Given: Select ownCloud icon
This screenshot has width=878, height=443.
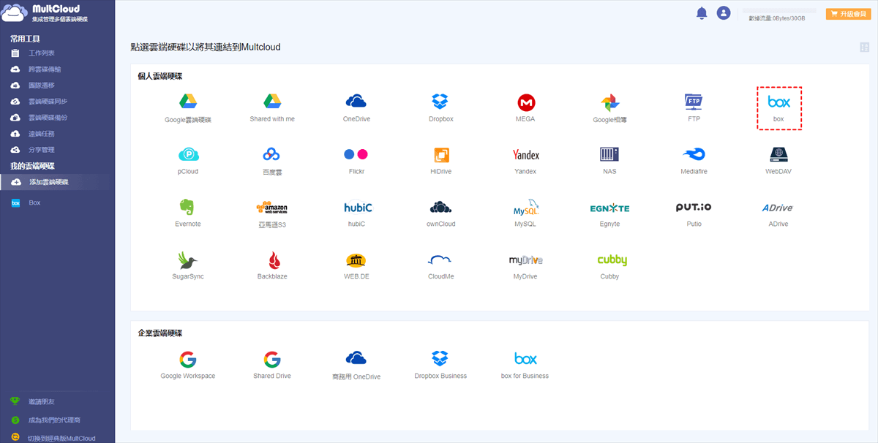Looking at the screenshot, I should [x=440, y=208].
